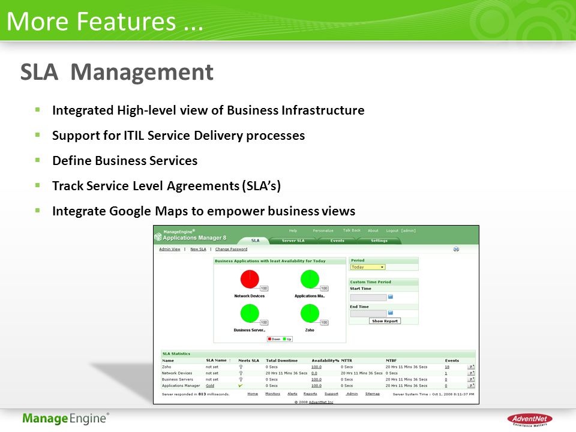Click the footer Monitors link

point(272,394)
